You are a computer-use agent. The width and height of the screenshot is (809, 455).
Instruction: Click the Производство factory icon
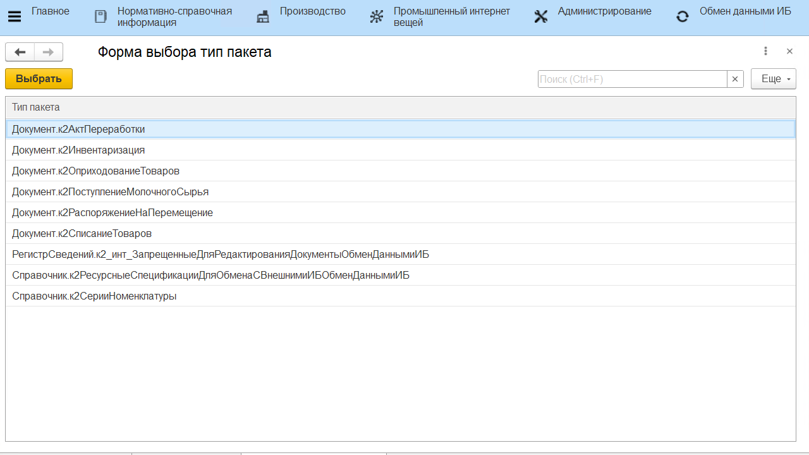tap(263, 17)
